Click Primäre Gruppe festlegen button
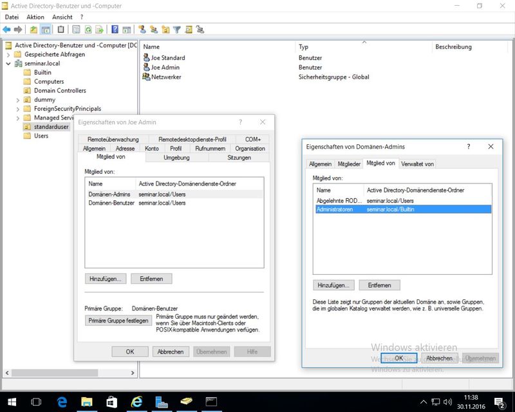This screenshot has width=515, height=412. click(118, 321)
